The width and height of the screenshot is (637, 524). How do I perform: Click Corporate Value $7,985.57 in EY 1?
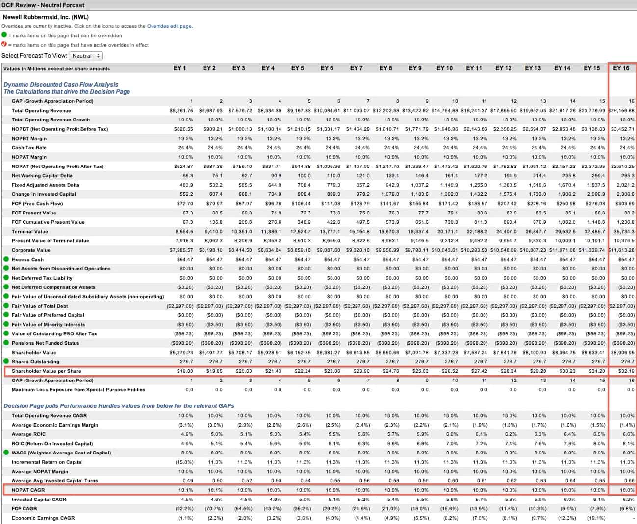click(x=181, y=250)
